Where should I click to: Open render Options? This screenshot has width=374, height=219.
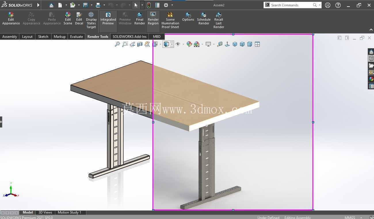point(188,17)
